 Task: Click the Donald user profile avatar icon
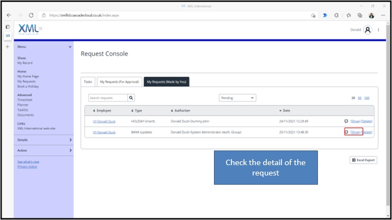point(368,30)
